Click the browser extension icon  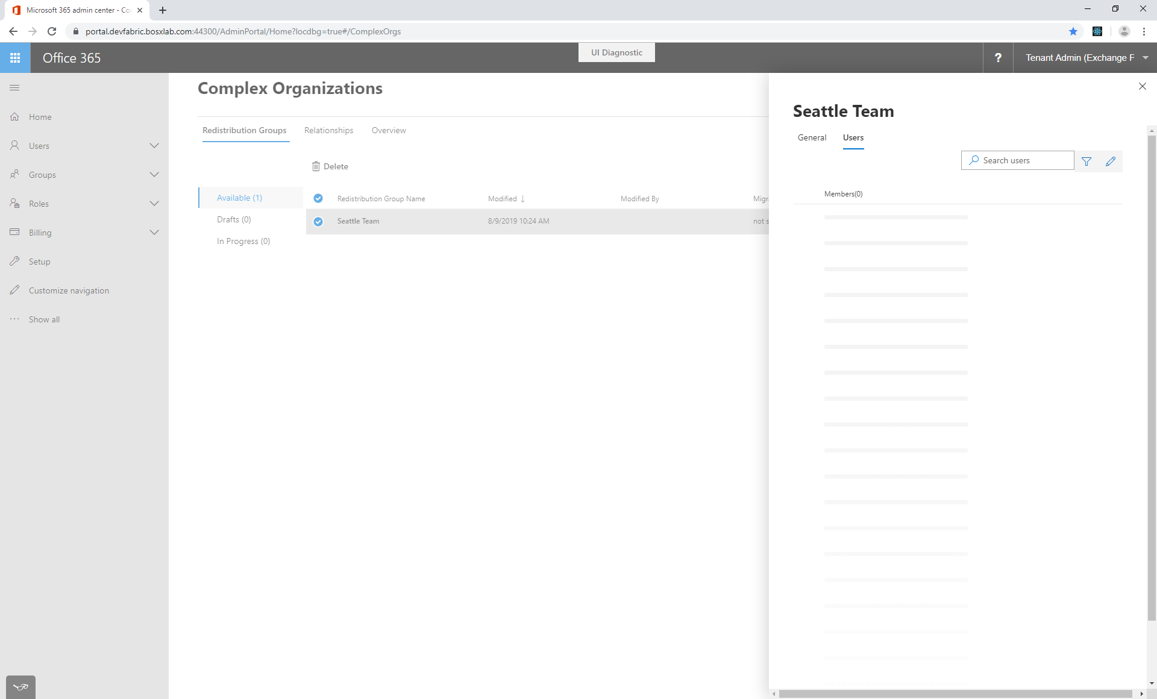(1097, 31)
